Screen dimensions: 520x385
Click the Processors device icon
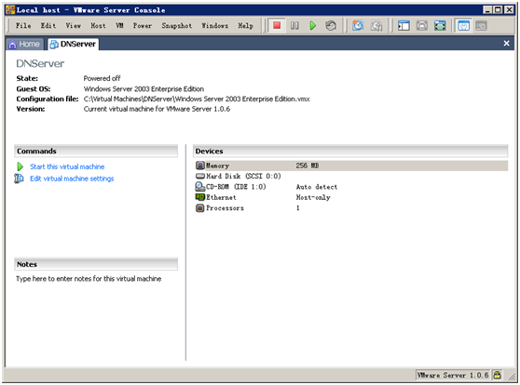[200, 208]
